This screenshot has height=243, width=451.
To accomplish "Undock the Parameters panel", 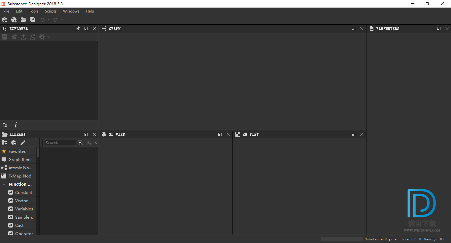I will [x=439, y=29].
